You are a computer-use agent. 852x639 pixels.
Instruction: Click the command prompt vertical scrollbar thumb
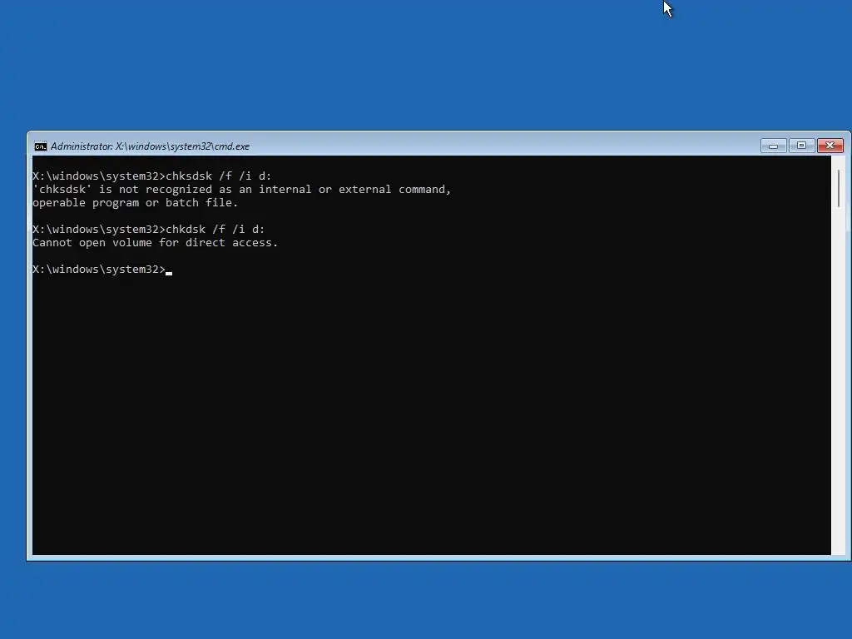[x=839, y=188]
